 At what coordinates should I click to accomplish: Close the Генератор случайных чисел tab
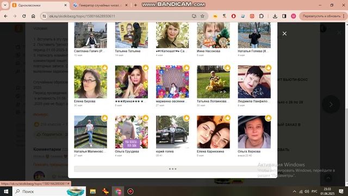127,5
